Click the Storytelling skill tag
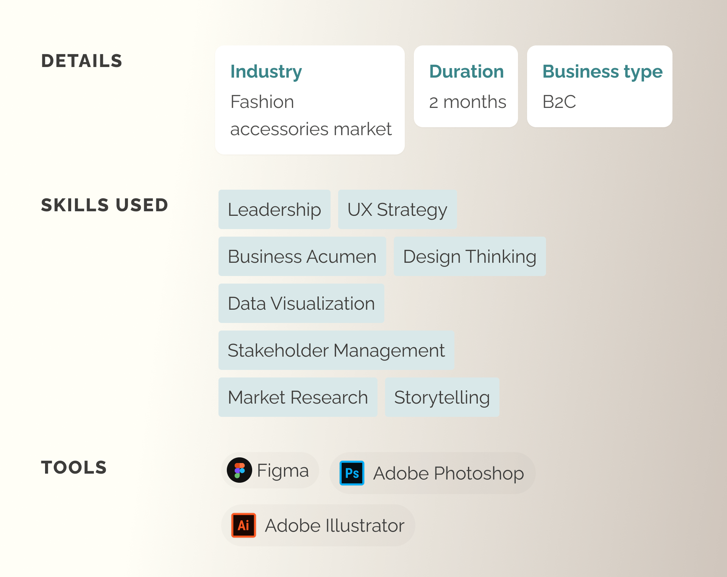This screenshot has height=577, width=727. [442, 397]
